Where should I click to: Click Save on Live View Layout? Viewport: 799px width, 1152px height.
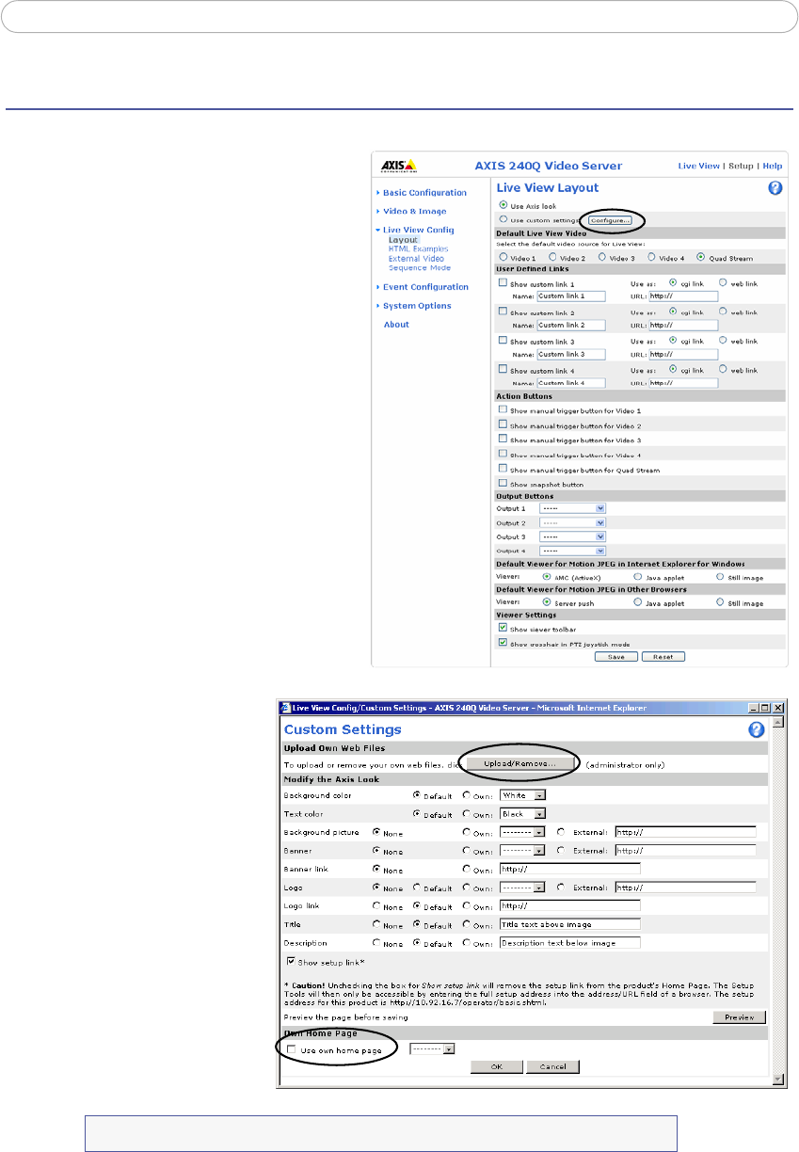tap(615, 657)
